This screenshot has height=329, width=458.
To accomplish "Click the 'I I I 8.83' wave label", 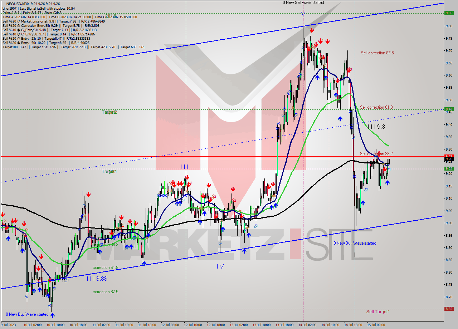I will click(97, 279).
